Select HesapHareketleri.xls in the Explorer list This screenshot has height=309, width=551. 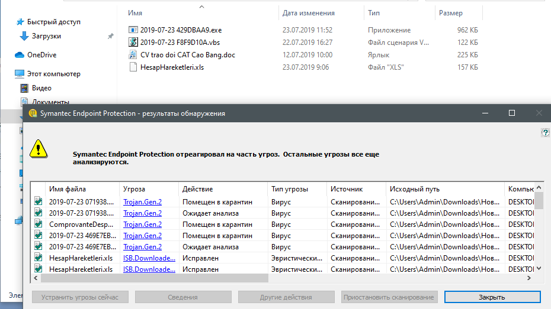pyautogui.click(x=172, y=67)
